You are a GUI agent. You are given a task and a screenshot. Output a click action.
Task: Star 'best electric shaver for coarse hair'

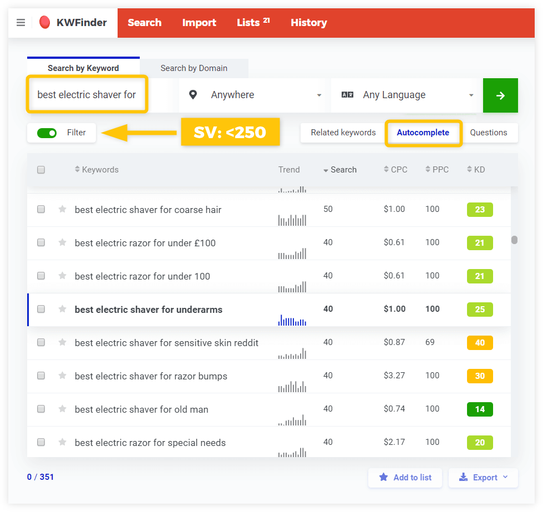(62, 209)
